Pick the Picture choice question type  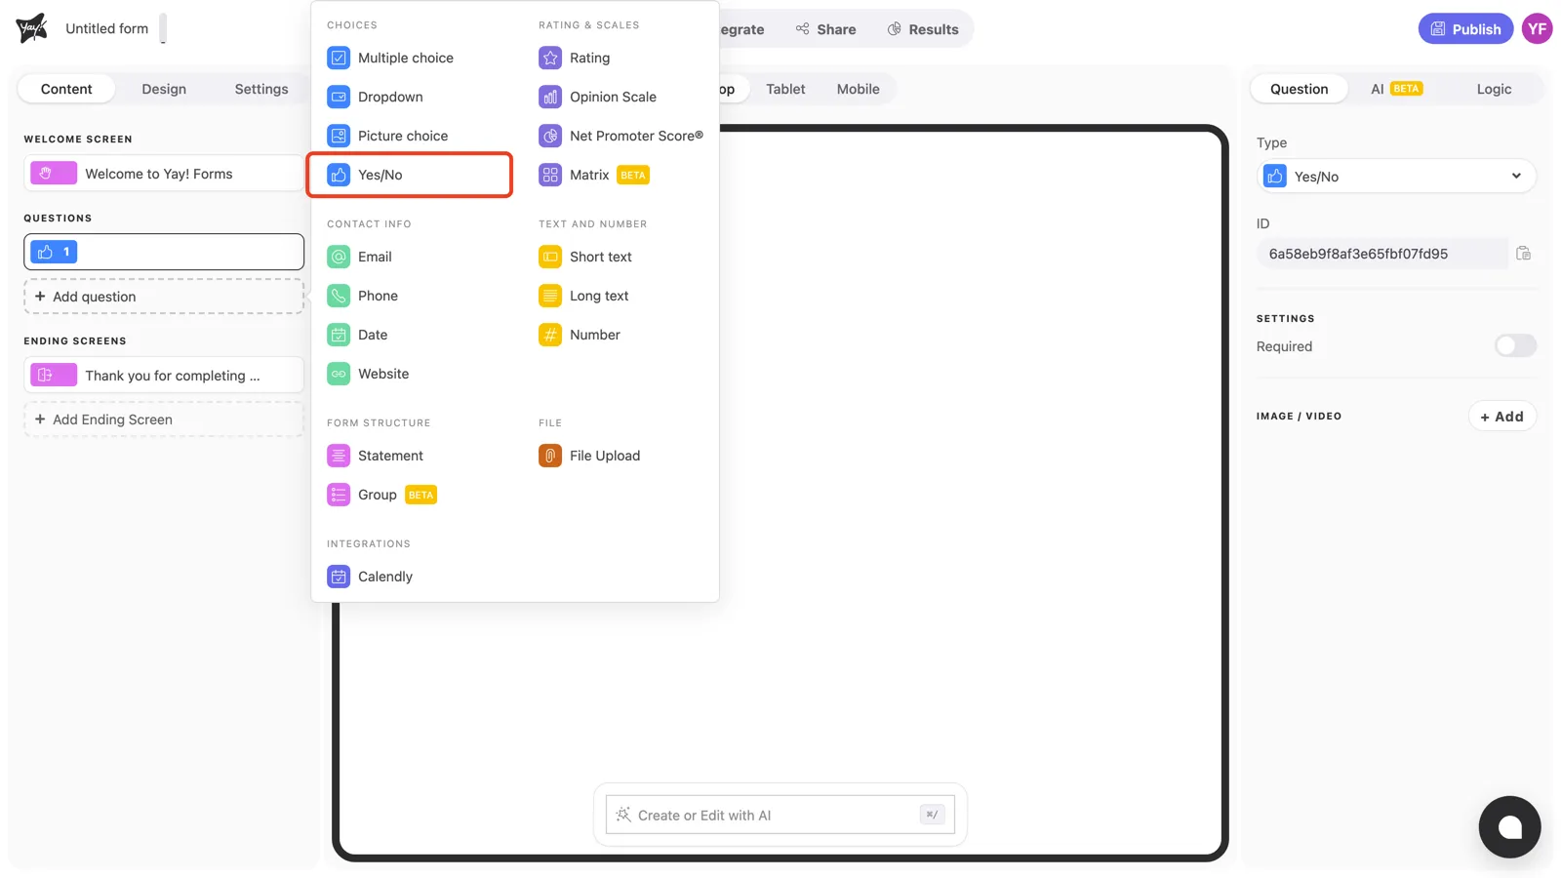pos(387,136)
